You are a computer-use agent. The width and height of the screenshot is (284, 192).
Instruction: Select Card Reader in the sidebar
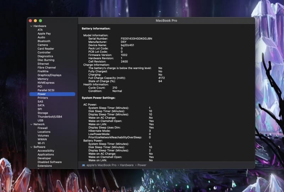click(x=46, y=49)
